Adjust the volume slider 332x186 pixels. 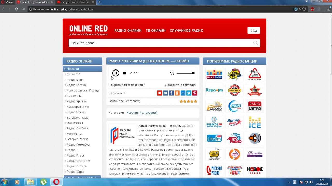click(185, 73)
